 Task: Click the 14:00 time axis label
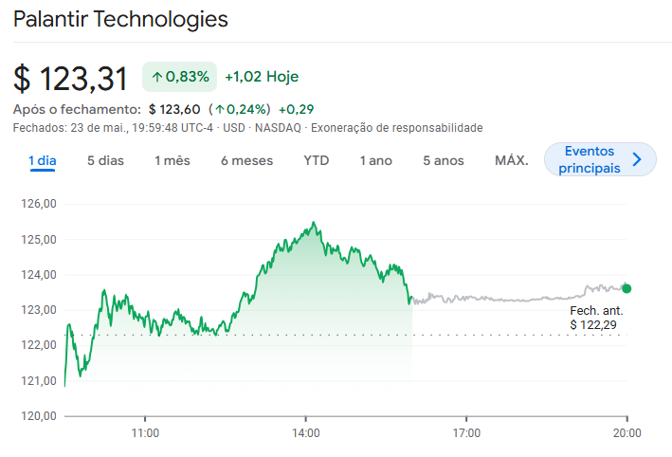[x=305, y=433]
